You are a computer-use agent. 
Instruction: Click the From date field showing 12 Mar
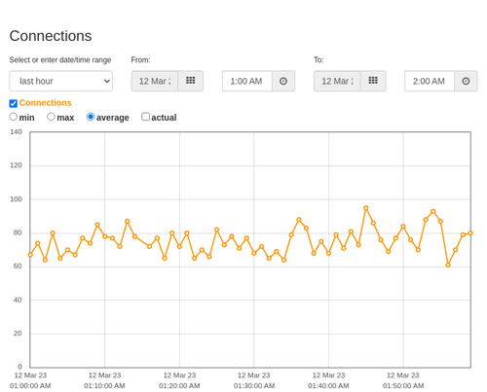(155, 81)
